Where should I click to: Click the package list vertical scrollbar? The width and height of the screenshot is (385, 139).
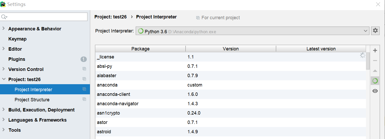pyautogui.click(x=368, y=61)
